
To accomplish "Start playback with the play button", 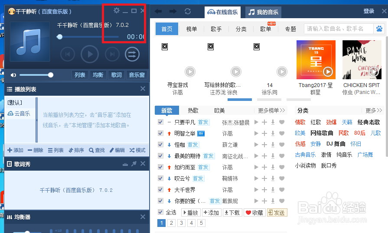I will point(90,54).
